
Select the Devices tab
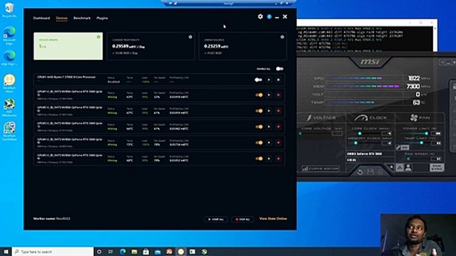(x=62, y=18)
